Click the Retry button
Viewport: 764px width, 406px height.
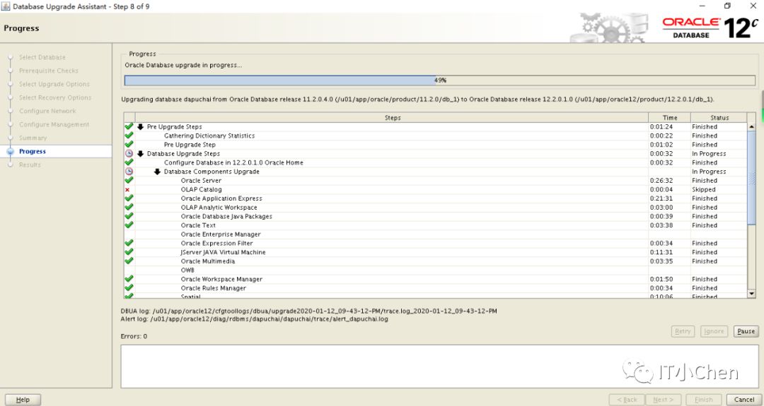[x=683, y=331]
